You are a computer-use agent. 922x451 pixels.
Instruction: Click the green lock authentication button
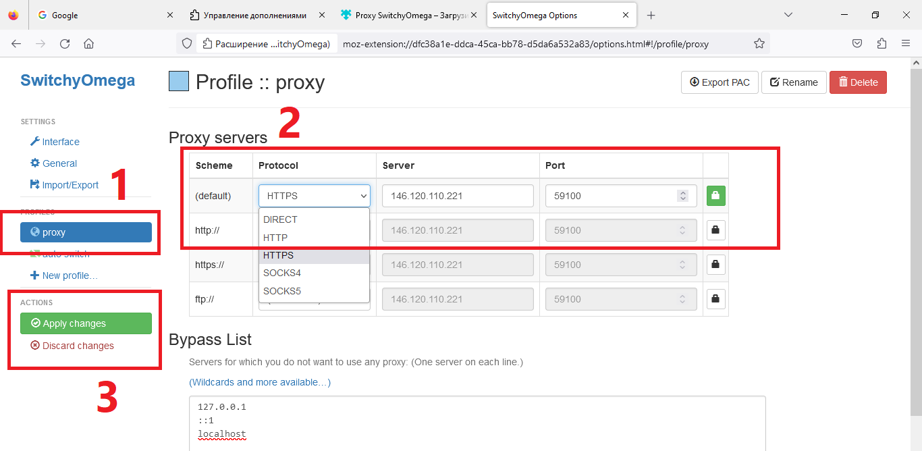(715, 196)
